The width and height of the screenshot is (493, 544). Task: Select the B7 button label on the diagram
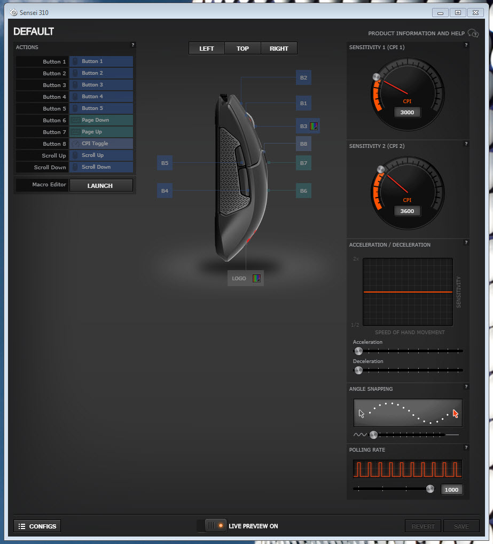303,163
